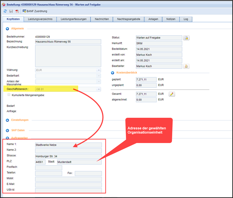Click the status icon beside Warten auf Freigabe
Viewport: 233px width, 198px height.
click(187, 38)
